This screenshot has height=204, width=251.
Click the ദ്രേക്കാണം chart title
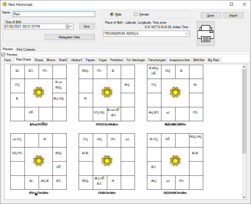[175, 124]
